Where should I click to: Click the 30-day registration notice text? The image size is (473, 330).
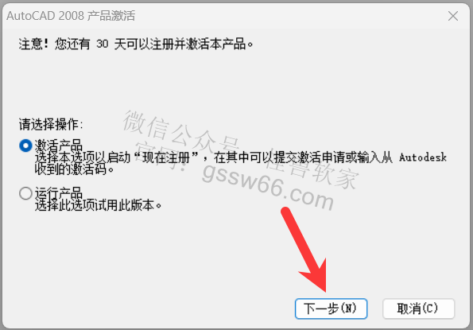136,45
